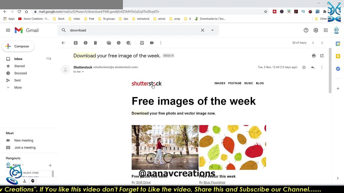Click the search magnifier icon
This screenshot has height=193, width=344.
click(x=64, y=30)
